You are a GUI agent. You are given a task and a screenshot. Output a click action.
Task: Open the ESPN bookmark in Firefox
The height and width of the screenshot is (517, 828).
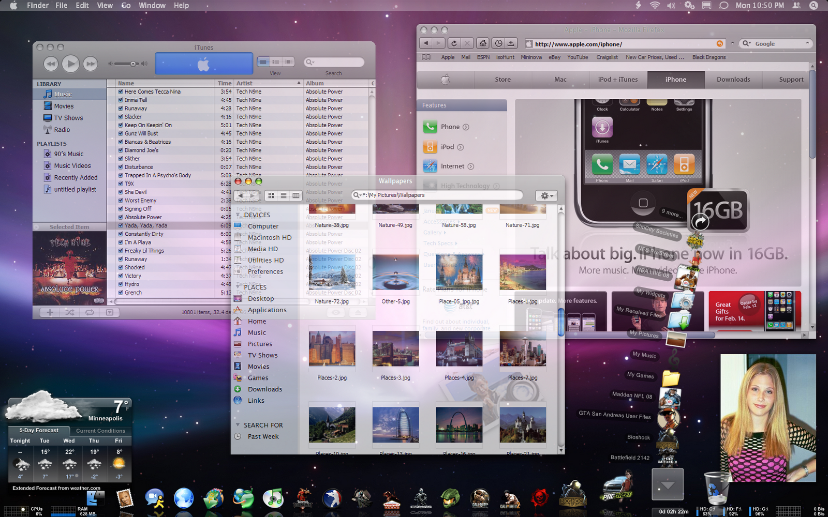[483, 57]
